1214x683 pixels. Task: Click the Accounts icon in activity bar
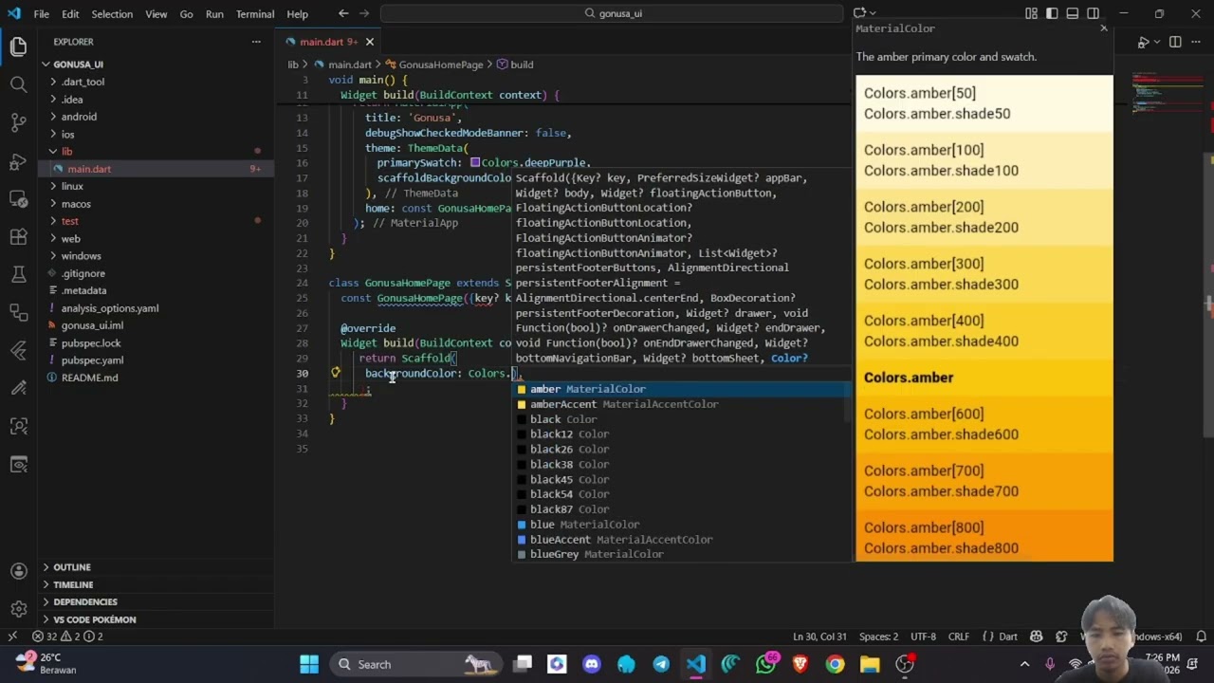(x=18, y=571)
